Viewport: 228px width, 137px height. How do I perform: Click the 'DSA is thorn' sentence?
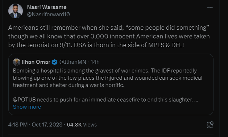[129, 45]
